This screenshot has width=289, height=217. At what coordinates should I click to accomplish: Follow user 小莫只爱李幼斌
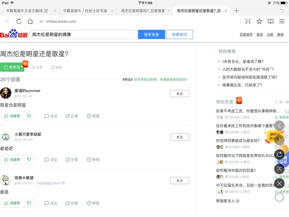click(x=179, y=137)
